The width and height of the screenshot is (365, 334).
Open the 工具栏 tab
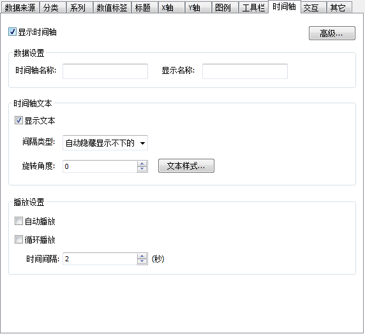coord(253,8)
